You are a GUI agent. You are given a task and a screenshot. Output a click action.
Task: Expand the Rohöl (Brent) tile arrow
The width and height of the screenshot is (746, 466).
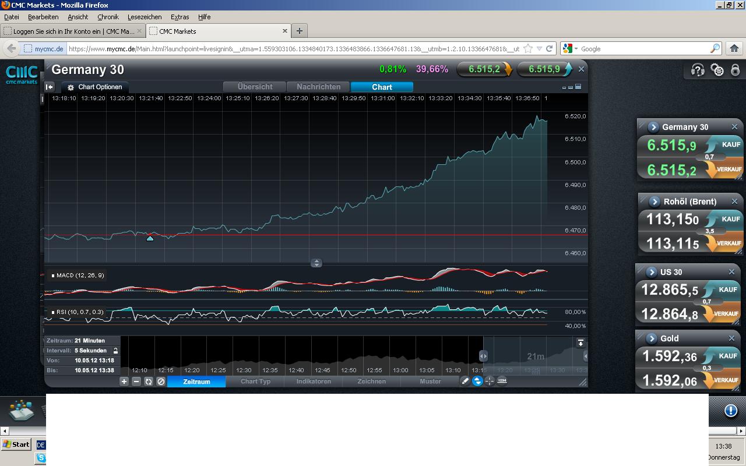tap(654, 202)
